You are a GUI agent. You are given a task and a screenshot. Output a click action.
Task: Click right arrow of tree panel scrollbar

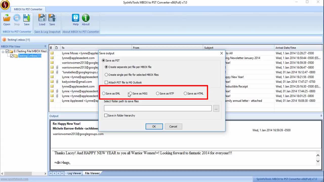[x=45, y=174]
